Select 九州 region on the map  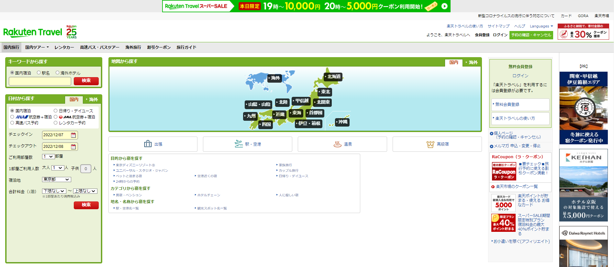click(250, 116)
